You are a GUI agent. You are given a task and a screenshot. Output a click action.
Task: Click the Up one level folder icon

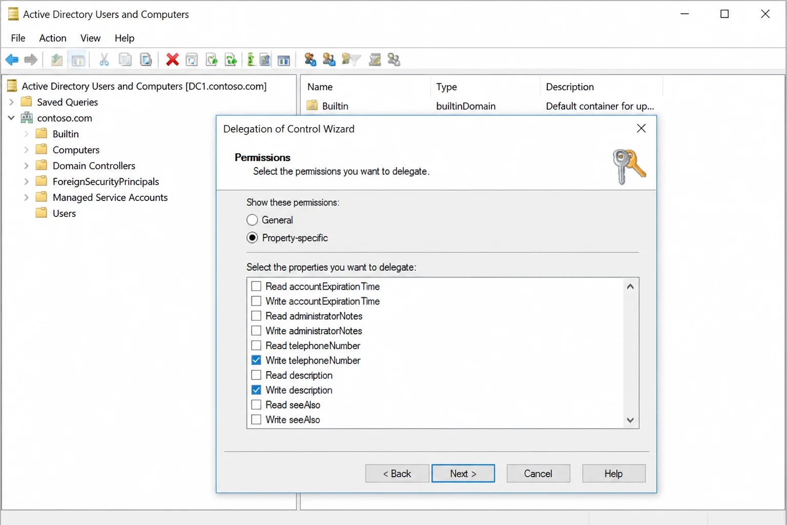[x=57, y=60]
